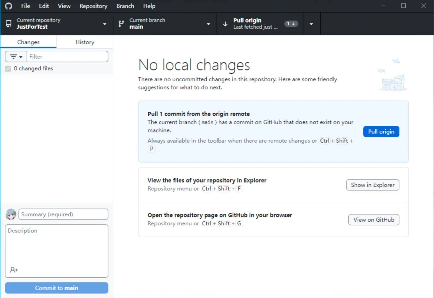Click the View on GitHub button
The width and height of the screenshot is (434, 298).
point(374,220)
